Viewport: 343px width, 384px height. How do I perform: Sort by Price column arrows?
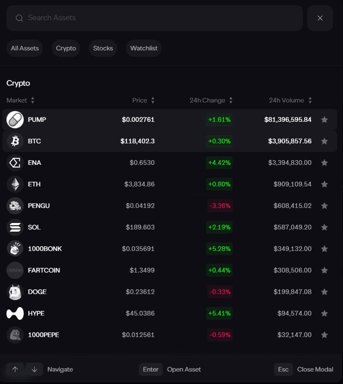[153, 100]
